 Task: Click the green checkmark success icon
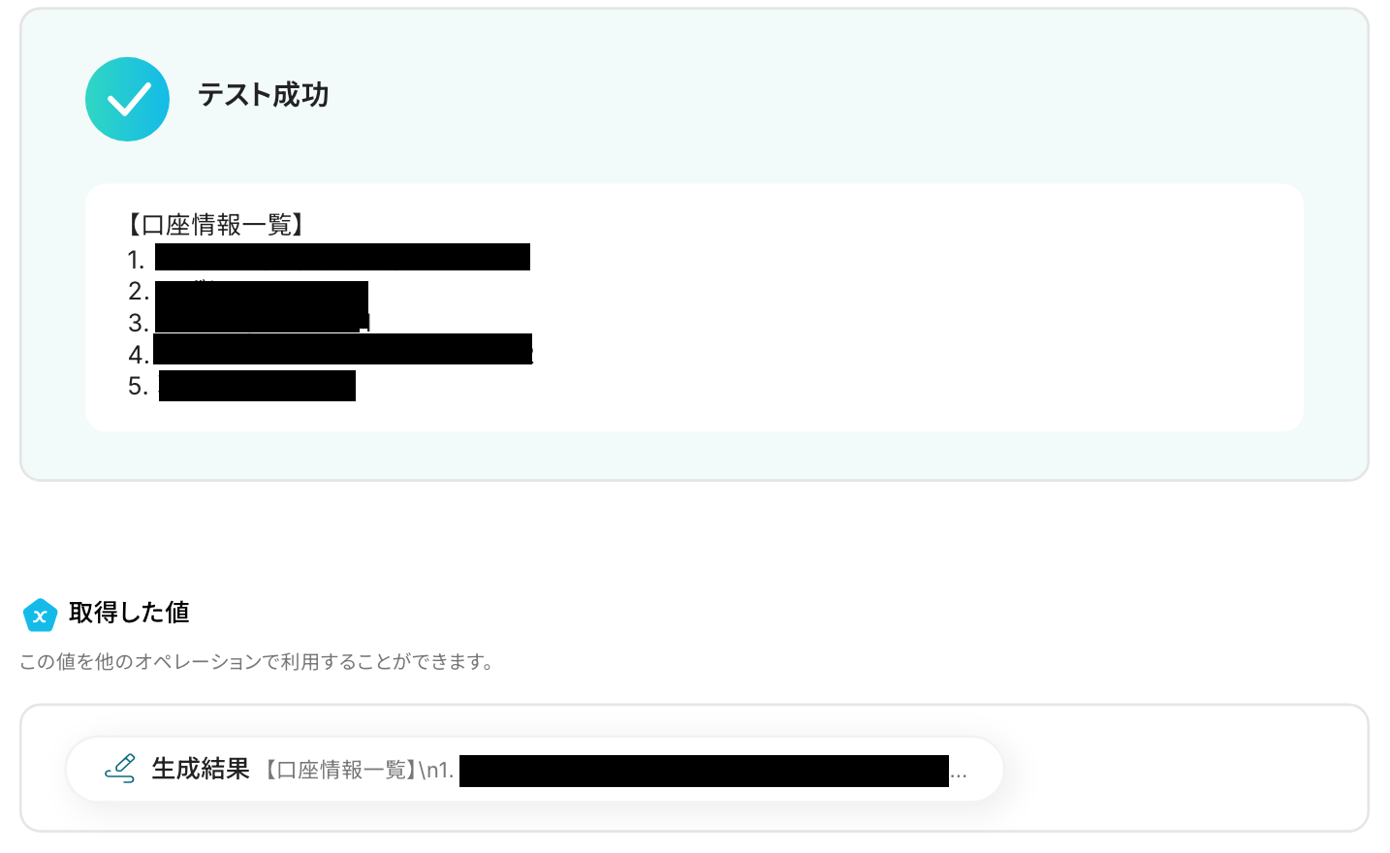tap(127, 99)
